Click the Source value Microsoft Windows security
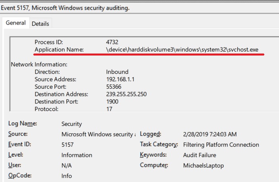 pyautogui.click(x=99, y=134)
